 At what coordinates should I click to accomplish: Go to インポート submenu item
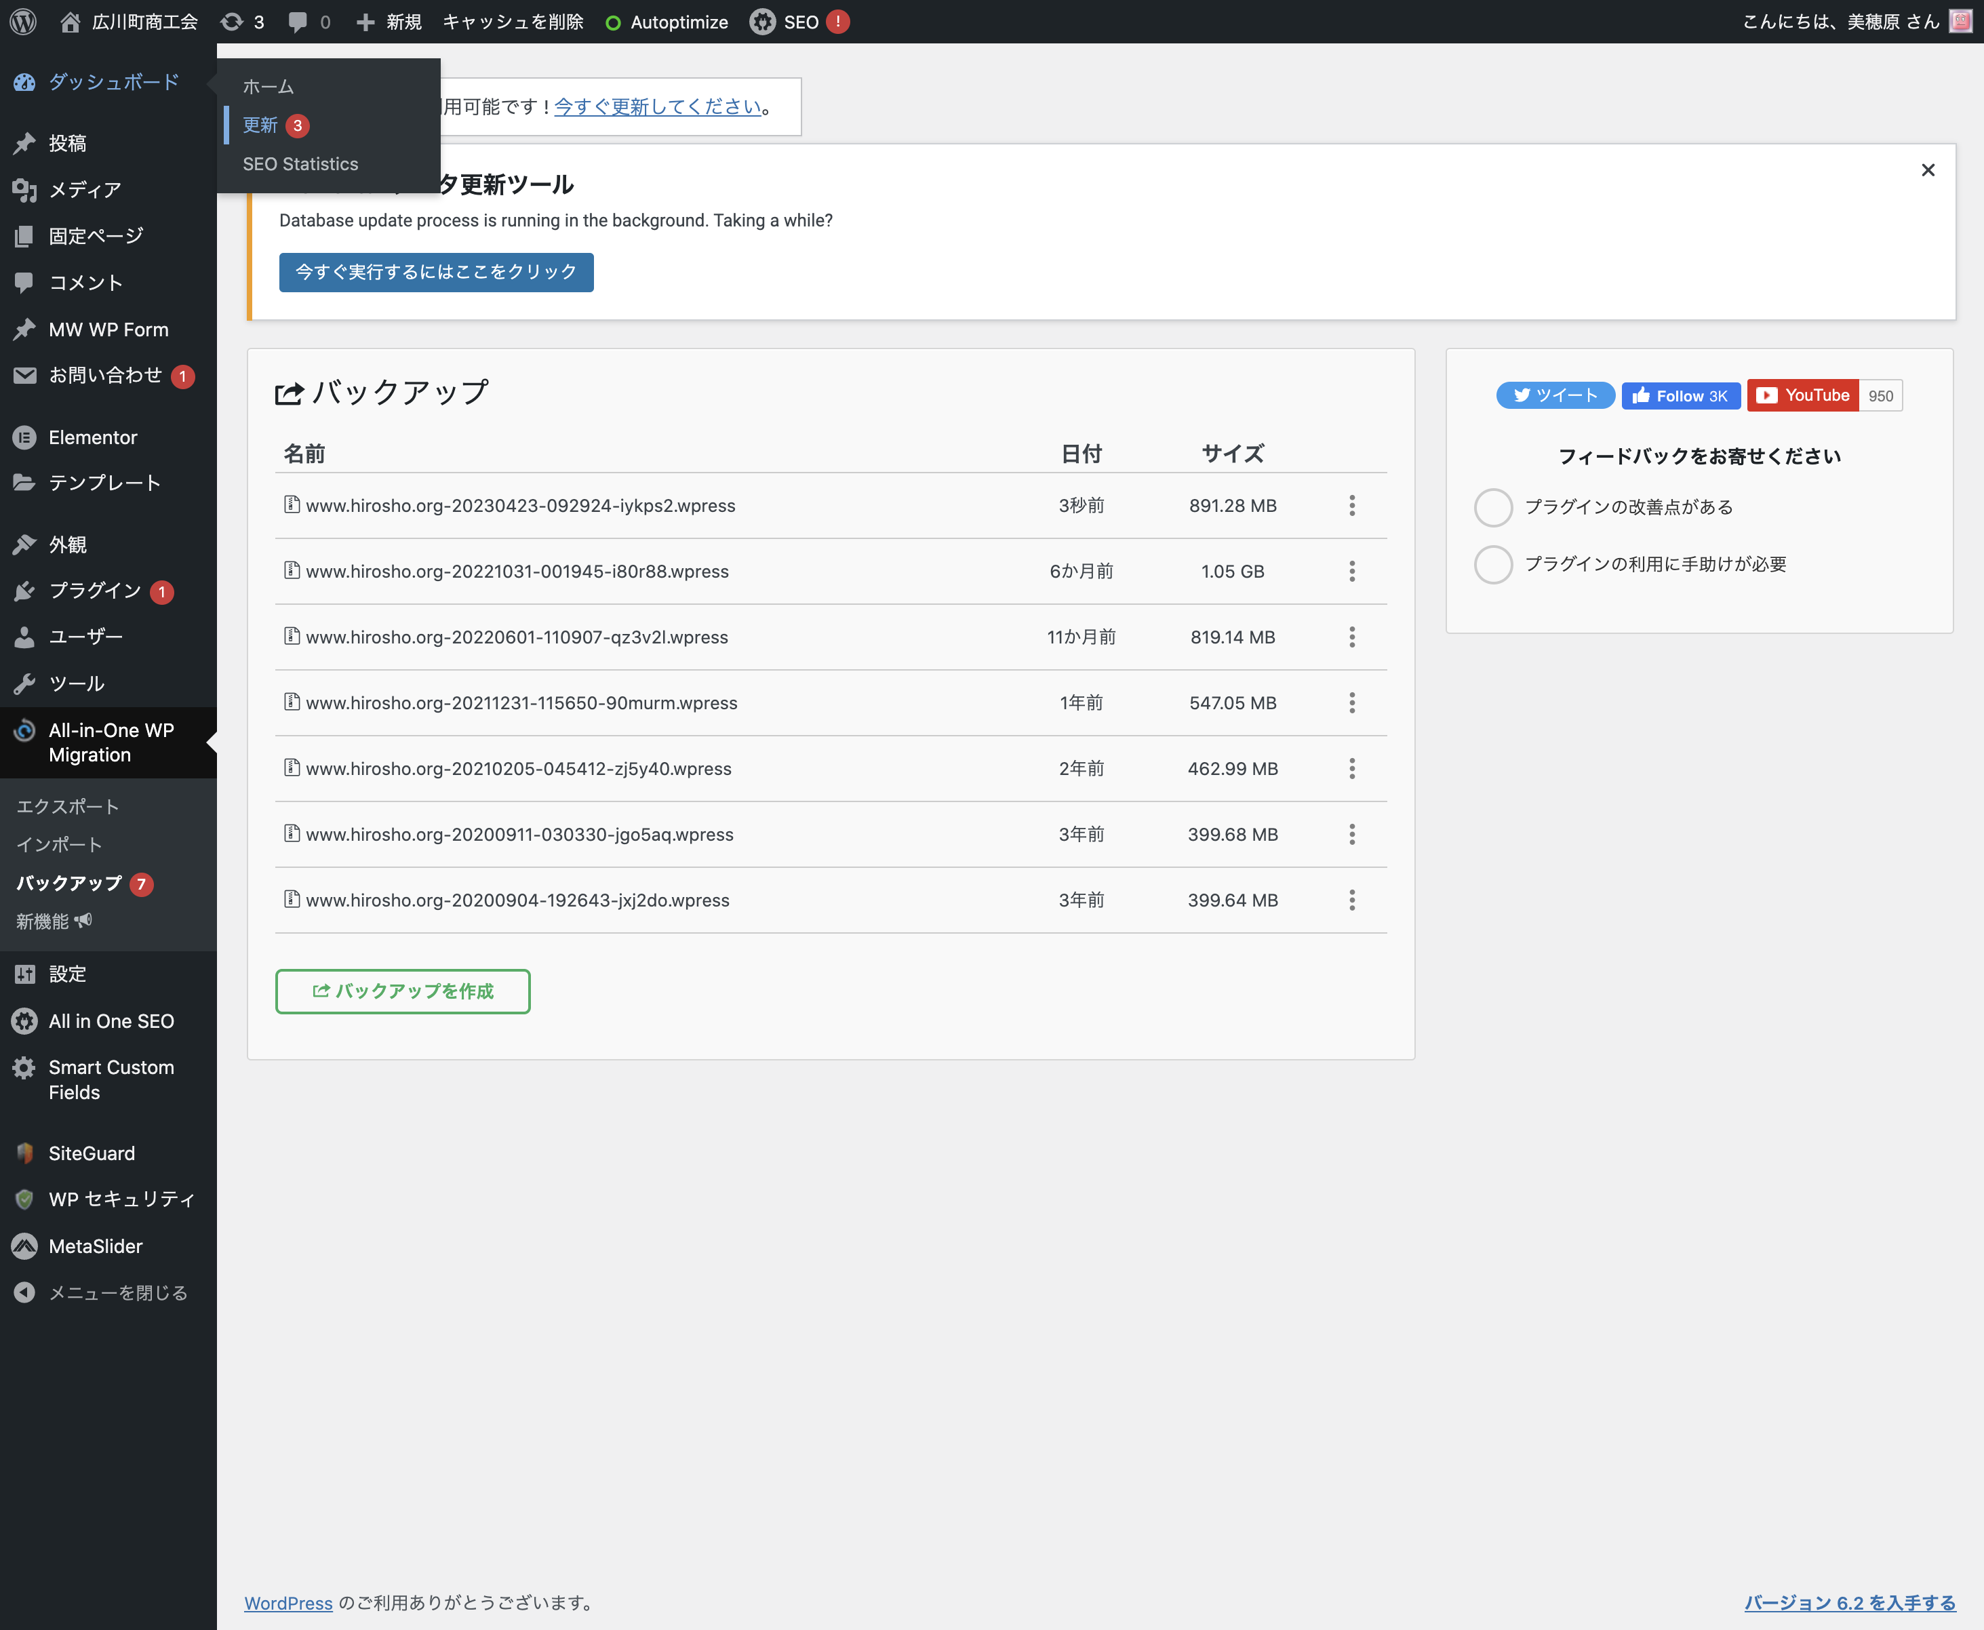coord(59,845)
